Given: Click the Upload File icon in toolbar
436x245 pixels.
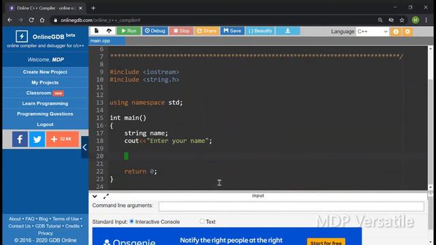Looking at the screenshot, I should coord(109,31).
